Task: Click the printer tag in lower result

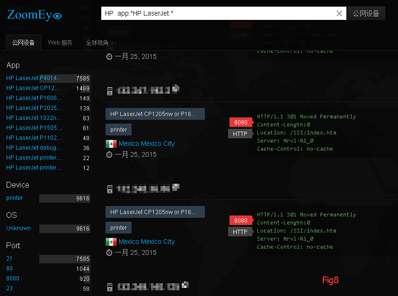Action: click(x=118, y=228)
